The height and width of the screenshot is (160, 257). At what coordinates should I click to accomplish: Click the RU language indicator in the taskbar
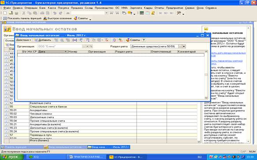pyautogui.click(x=199, y=157)
